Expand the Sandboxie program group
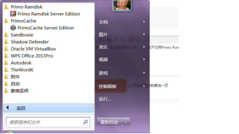Viewport: 239px width, 134px height. tap(22, 35)
